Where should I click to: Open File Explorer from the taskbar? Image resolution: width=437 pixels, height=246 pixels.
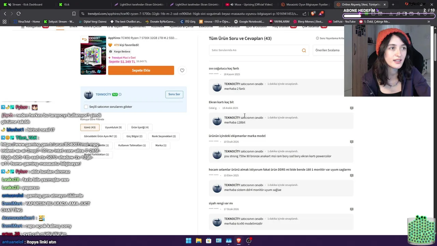tap(198, 241)
